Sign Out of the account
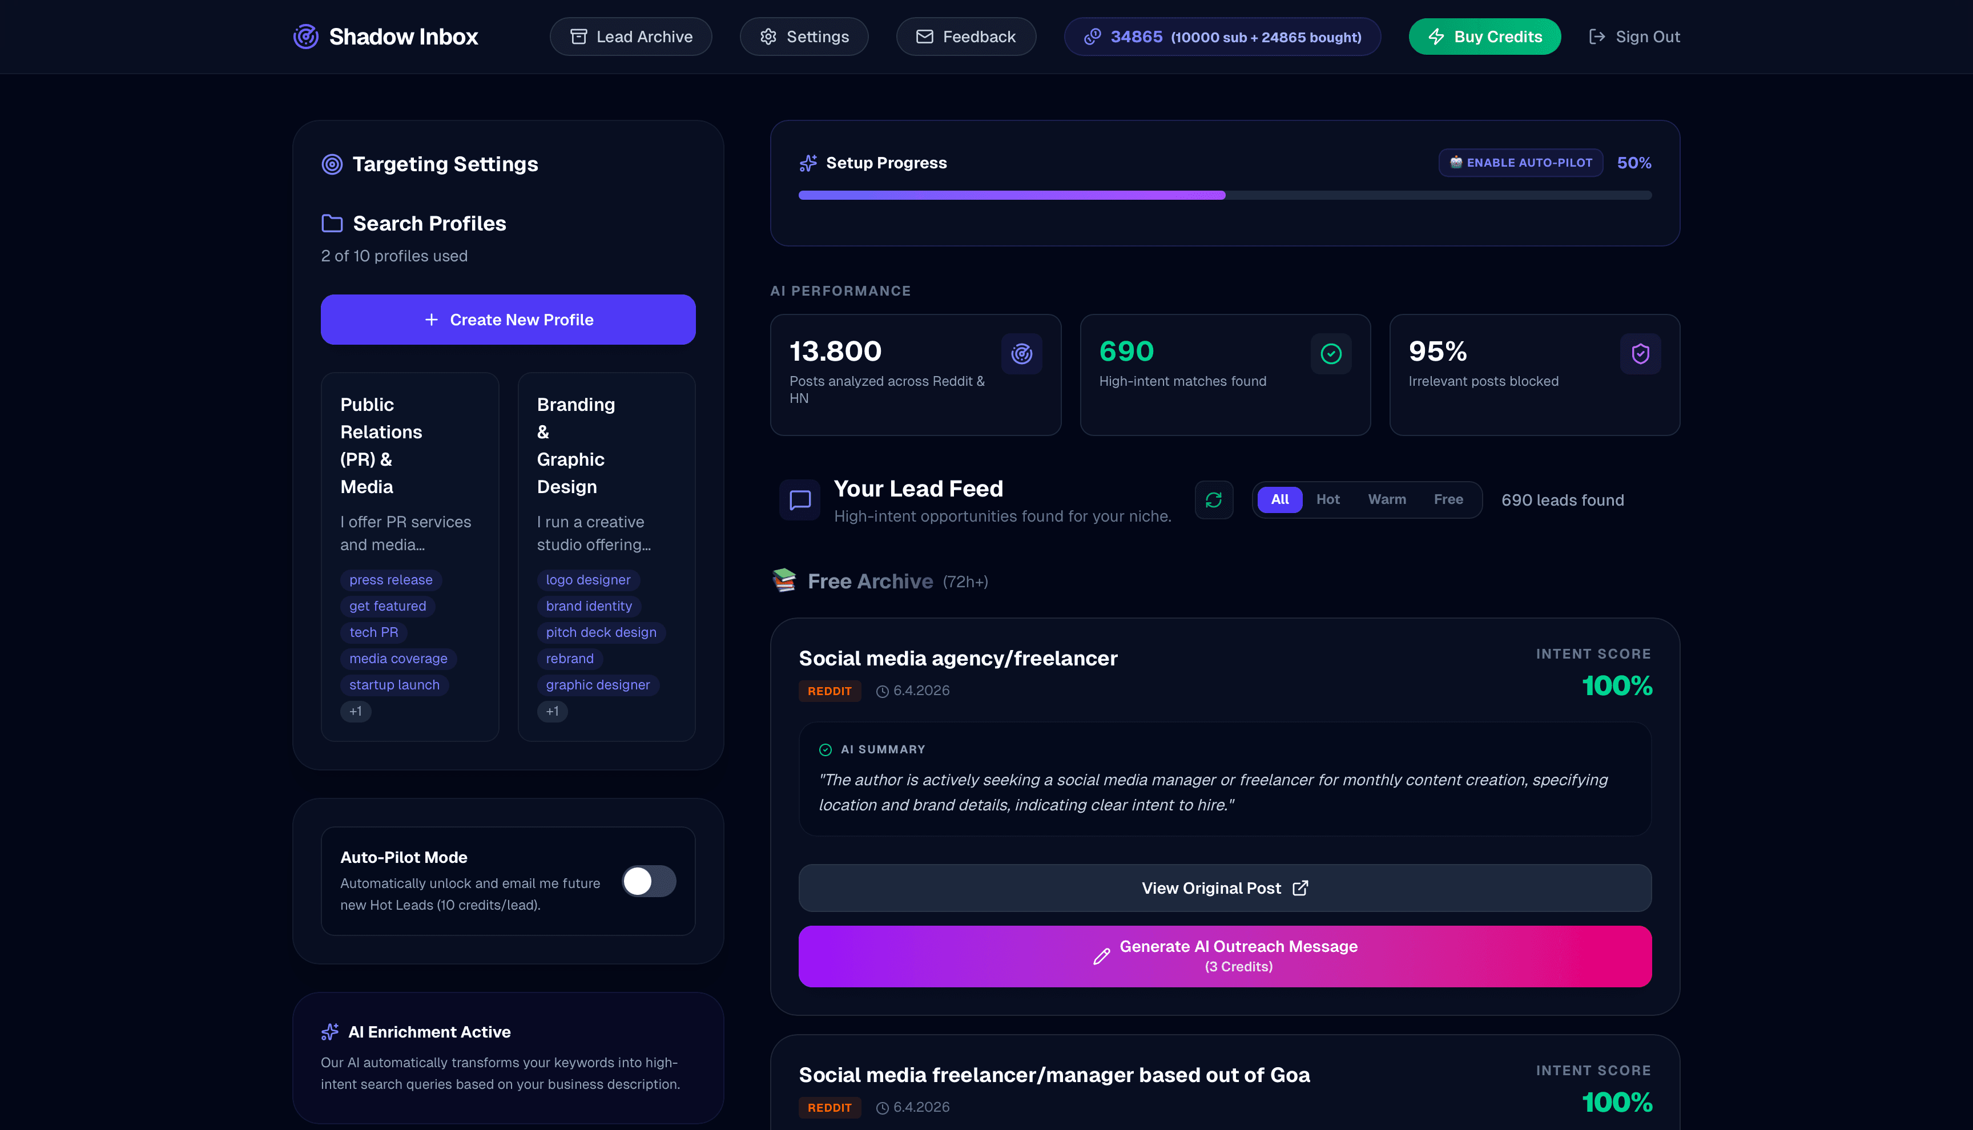This screenshot has width=1973, height=1130. (1634, 37)
